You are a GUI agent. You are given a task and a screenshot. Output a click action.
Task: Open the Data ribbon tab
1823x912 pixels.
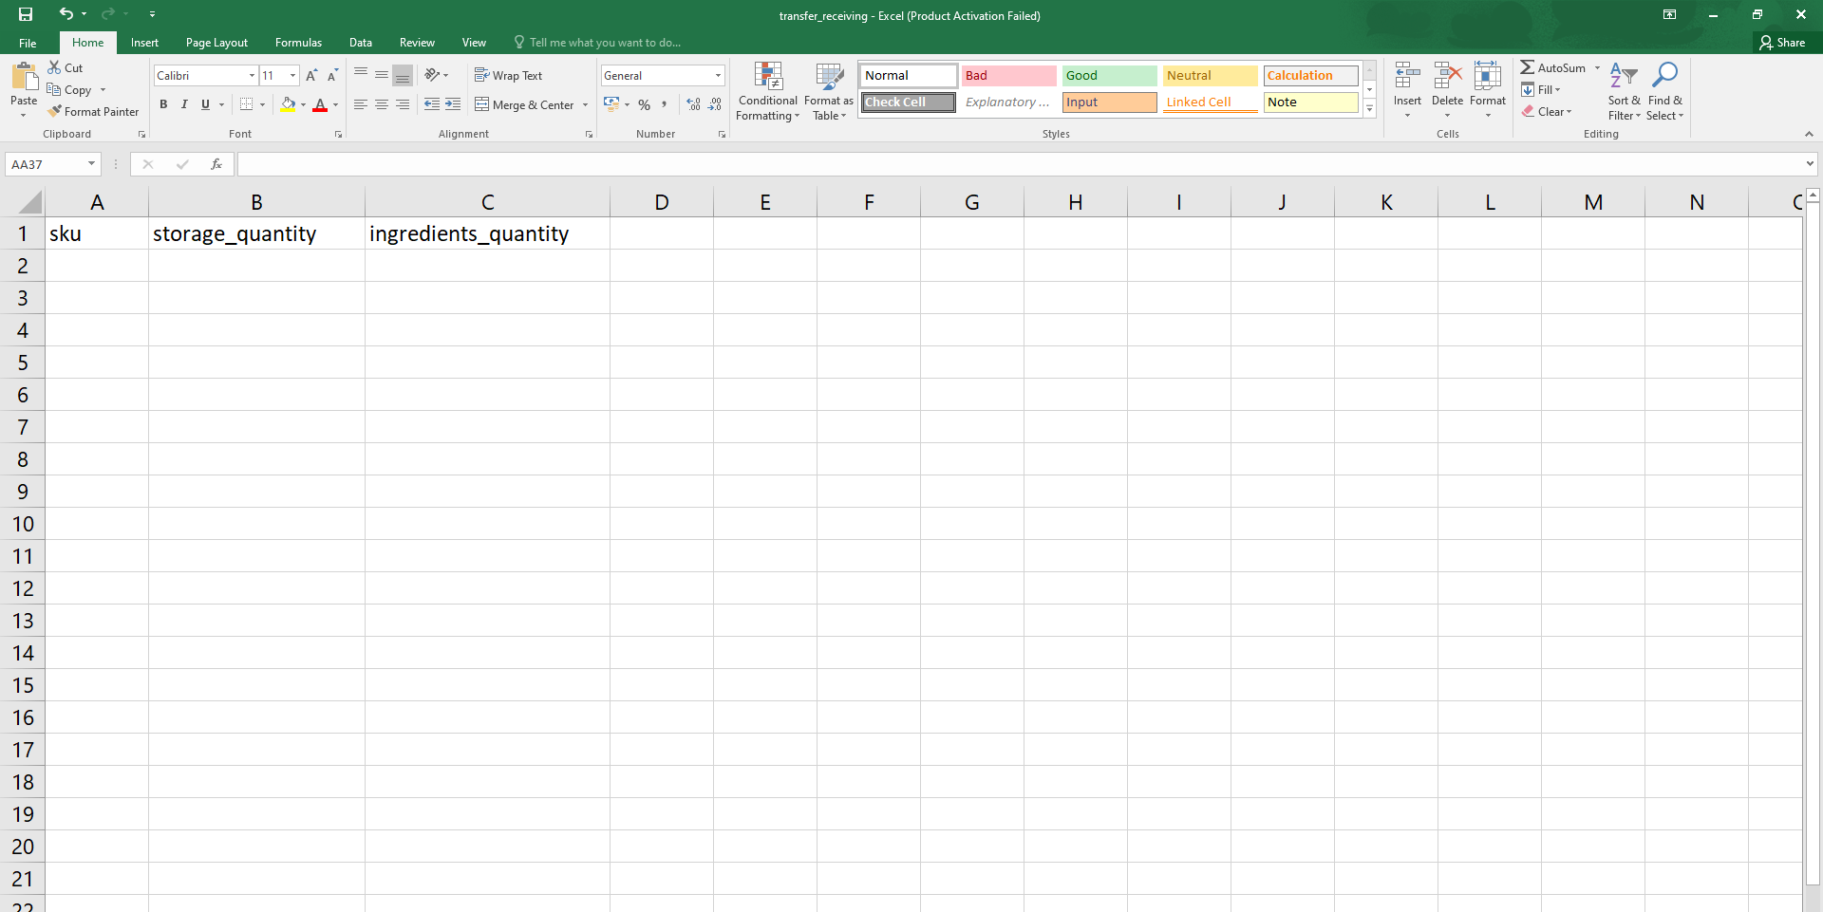point(360,42)
